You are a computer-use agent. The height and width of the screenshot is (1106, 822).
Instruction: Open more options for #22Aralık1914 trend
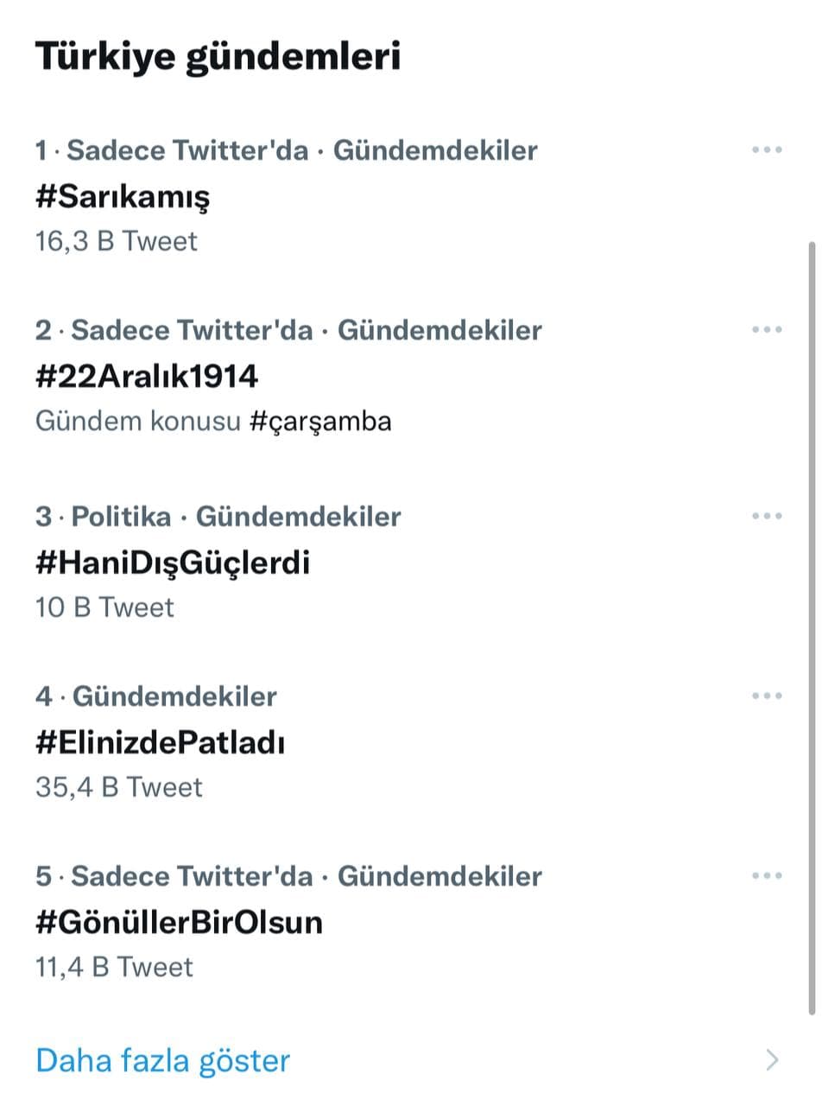tap(766, 330)
